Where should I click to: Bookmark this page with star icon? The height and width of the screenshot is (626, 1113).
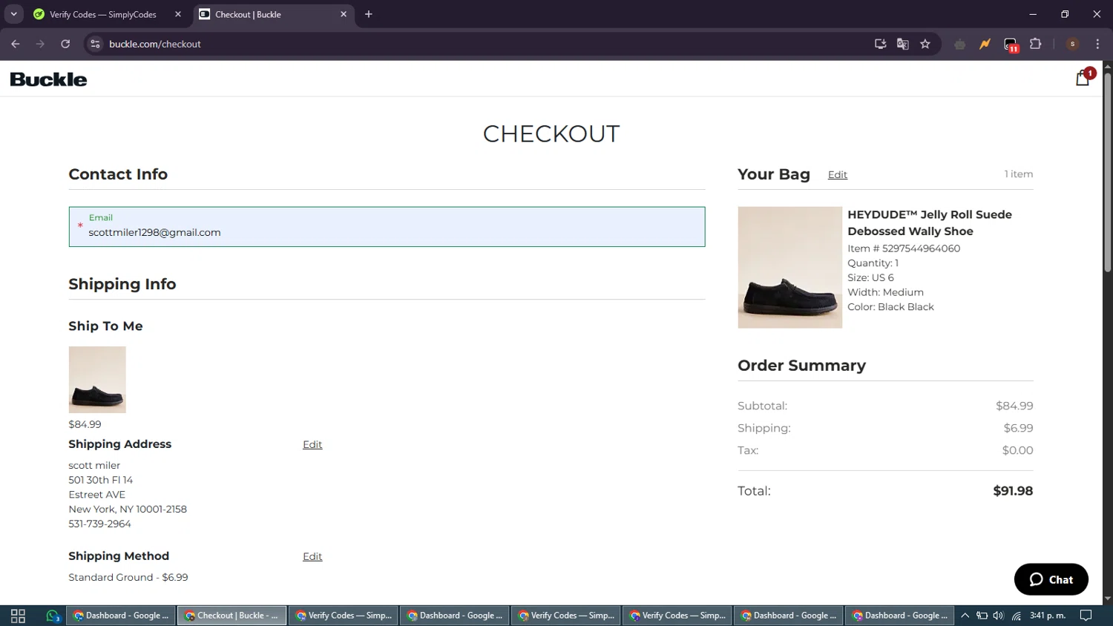pyautogui.click(x=925, y=44)
